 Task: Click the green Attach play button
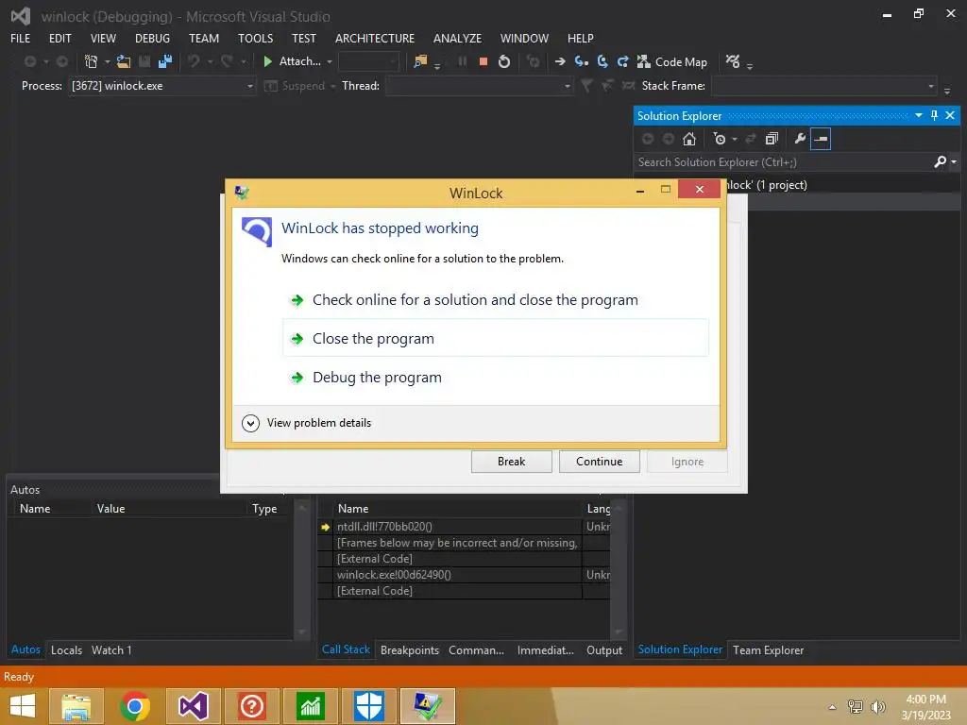(x=267, y=61)
